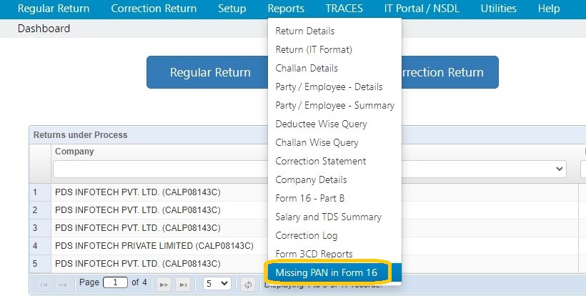The height and width of the screenshot is (296, 586).
Task: Click the page number input field
Action: [115, 282]
